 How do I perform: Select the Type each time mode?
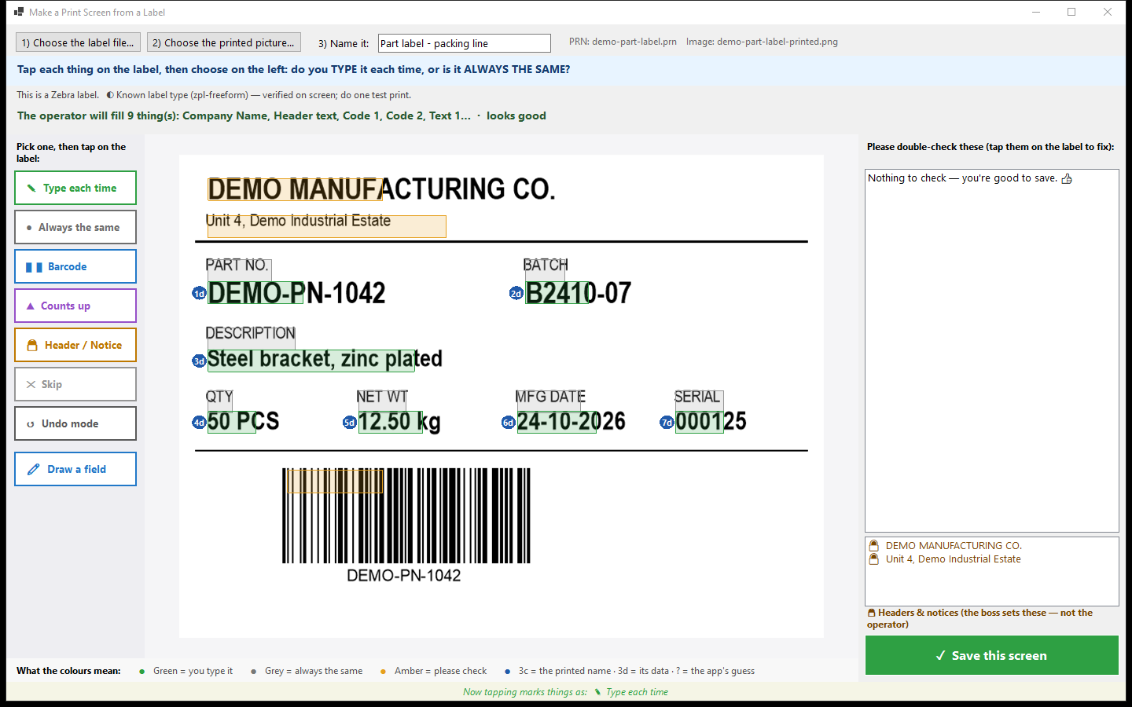click(x=75, y=188)
